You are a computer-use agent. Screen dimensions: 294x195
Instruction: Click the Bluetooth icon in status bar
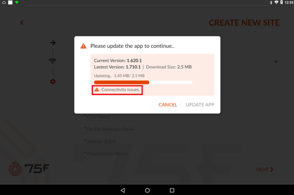point(271,2)
